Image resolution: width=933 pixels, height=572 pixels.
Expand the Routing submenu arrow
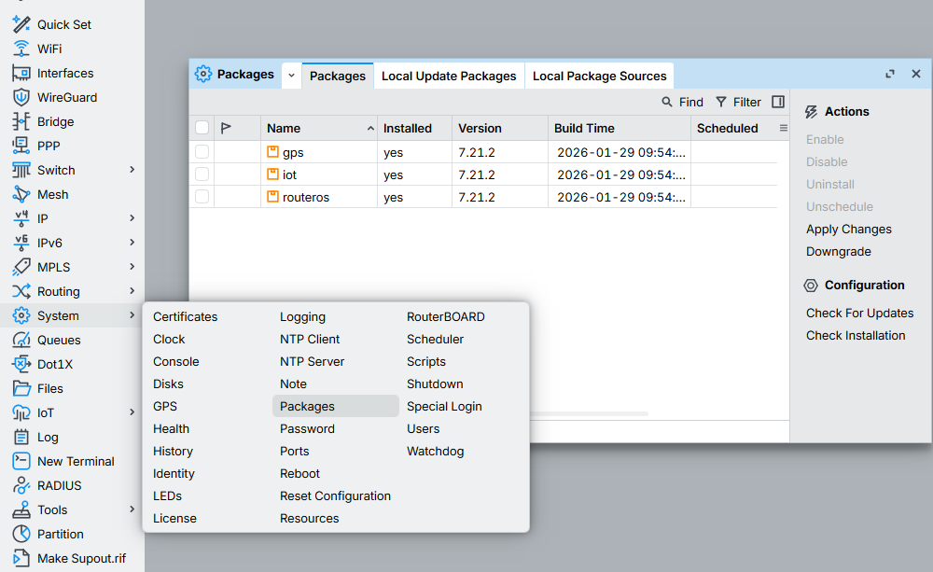tap(132, 291)
